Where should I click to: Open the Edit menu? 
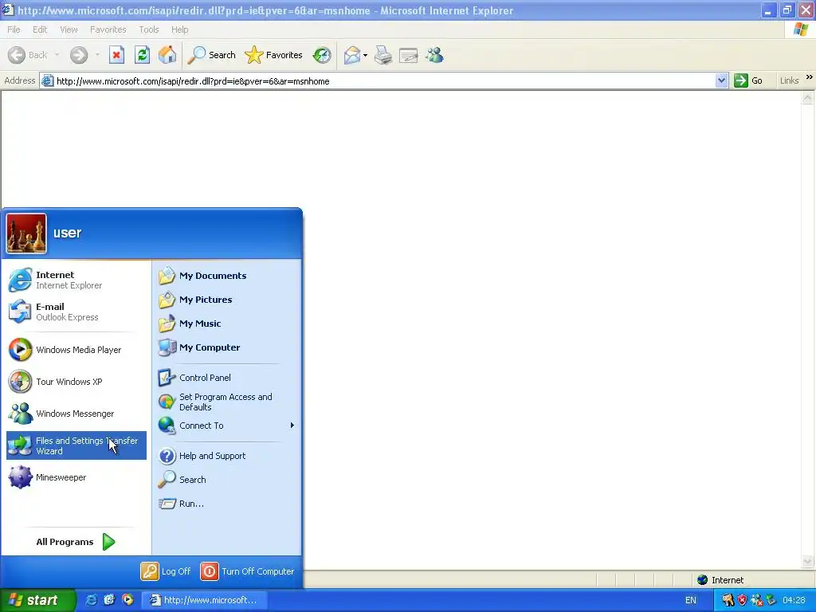40,29
